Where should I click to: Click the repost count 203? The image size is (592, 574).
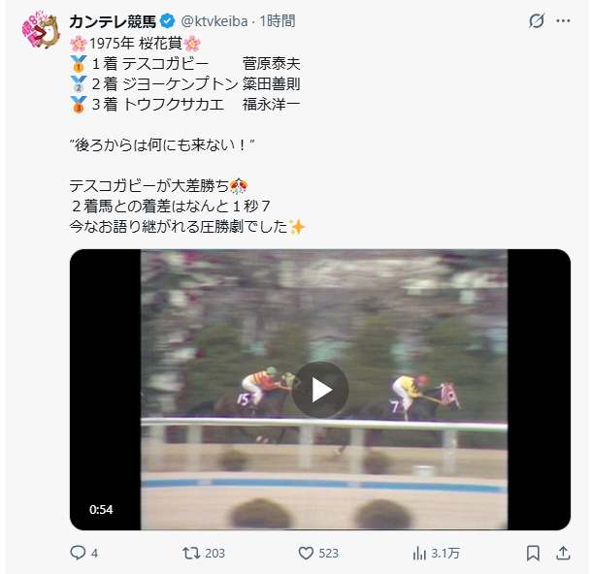click(214, 554)
